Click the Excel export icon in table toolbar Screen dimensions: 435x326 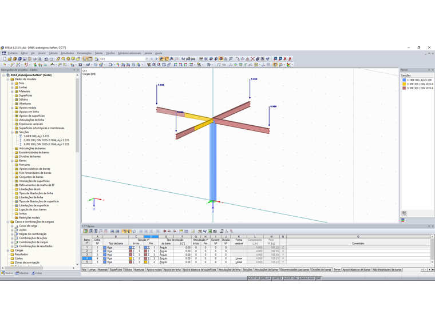[210, 231]
